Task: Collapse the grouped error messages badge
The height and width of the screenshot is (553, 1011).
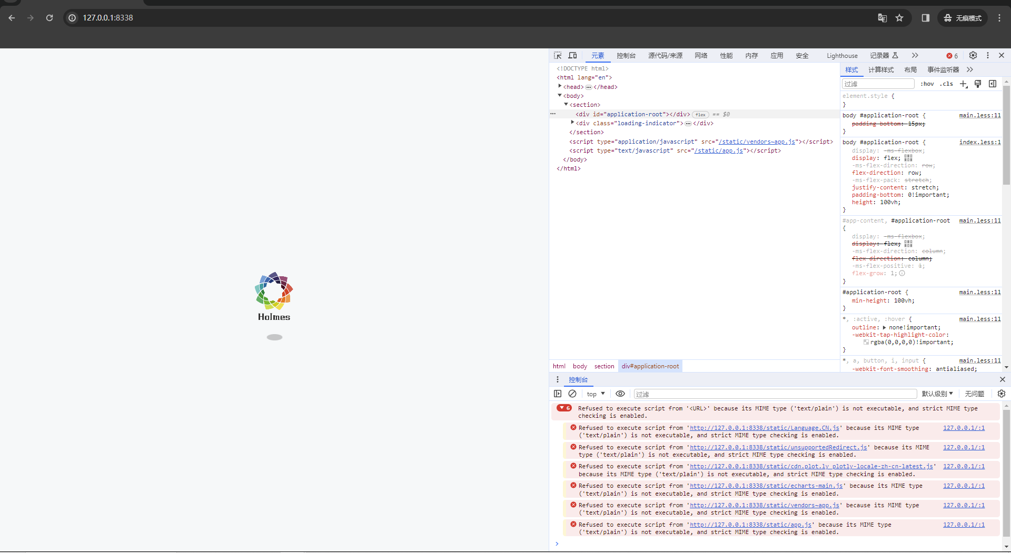Action: [564, 408]
